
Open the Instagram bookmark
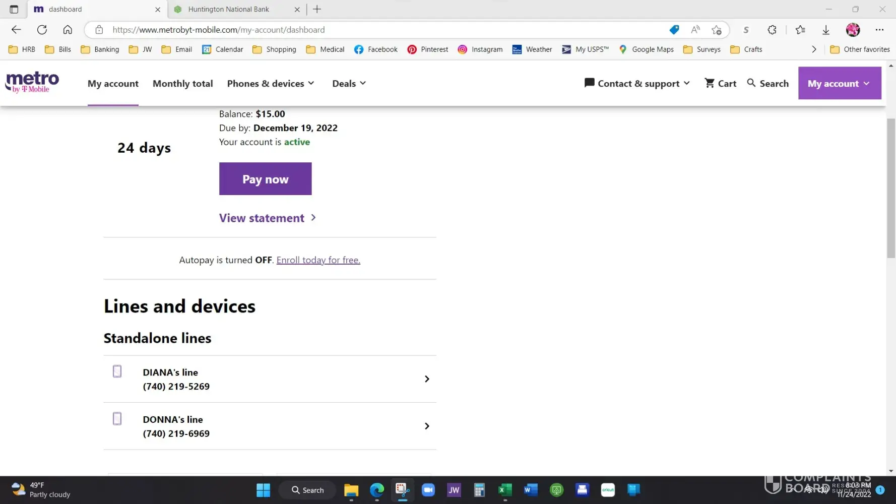[480, 49]
